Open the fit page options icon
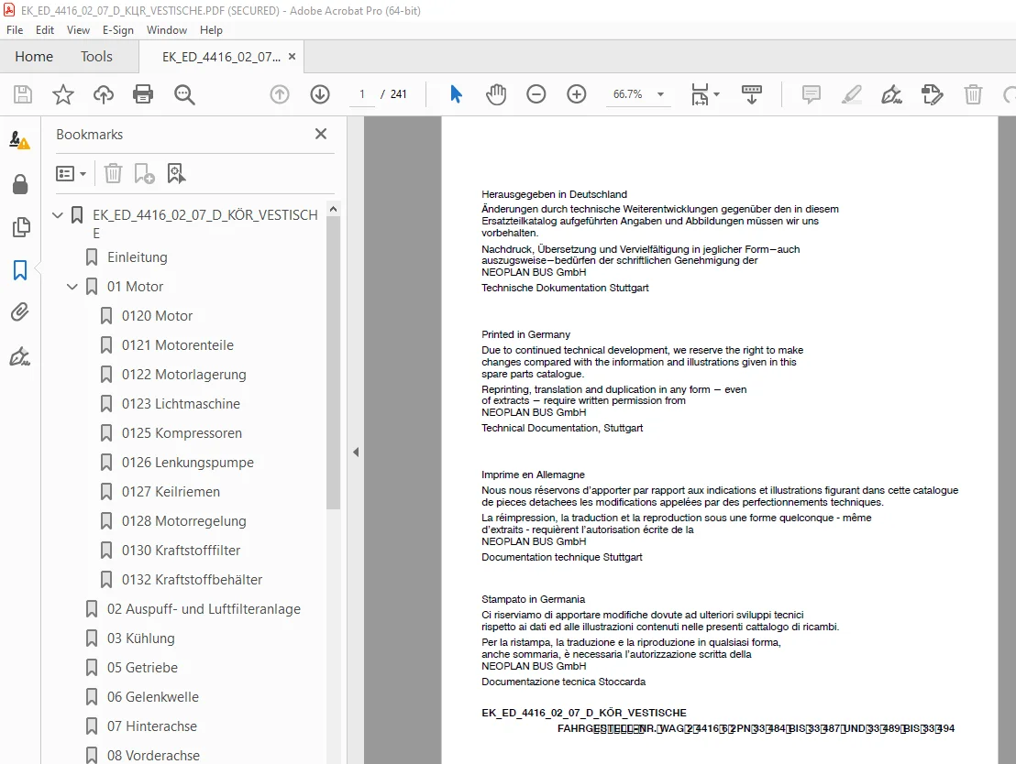 (x=704, y=94)
